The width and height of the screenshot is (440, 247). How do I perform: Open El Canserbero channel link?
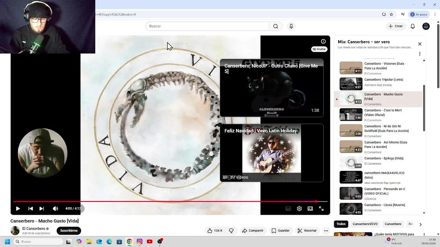tap(34, 229)
